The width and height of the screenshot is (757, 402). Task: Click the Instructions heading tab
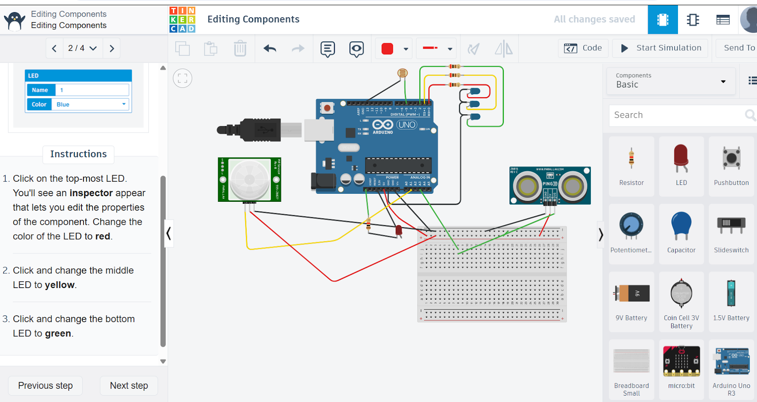(79, 154)
